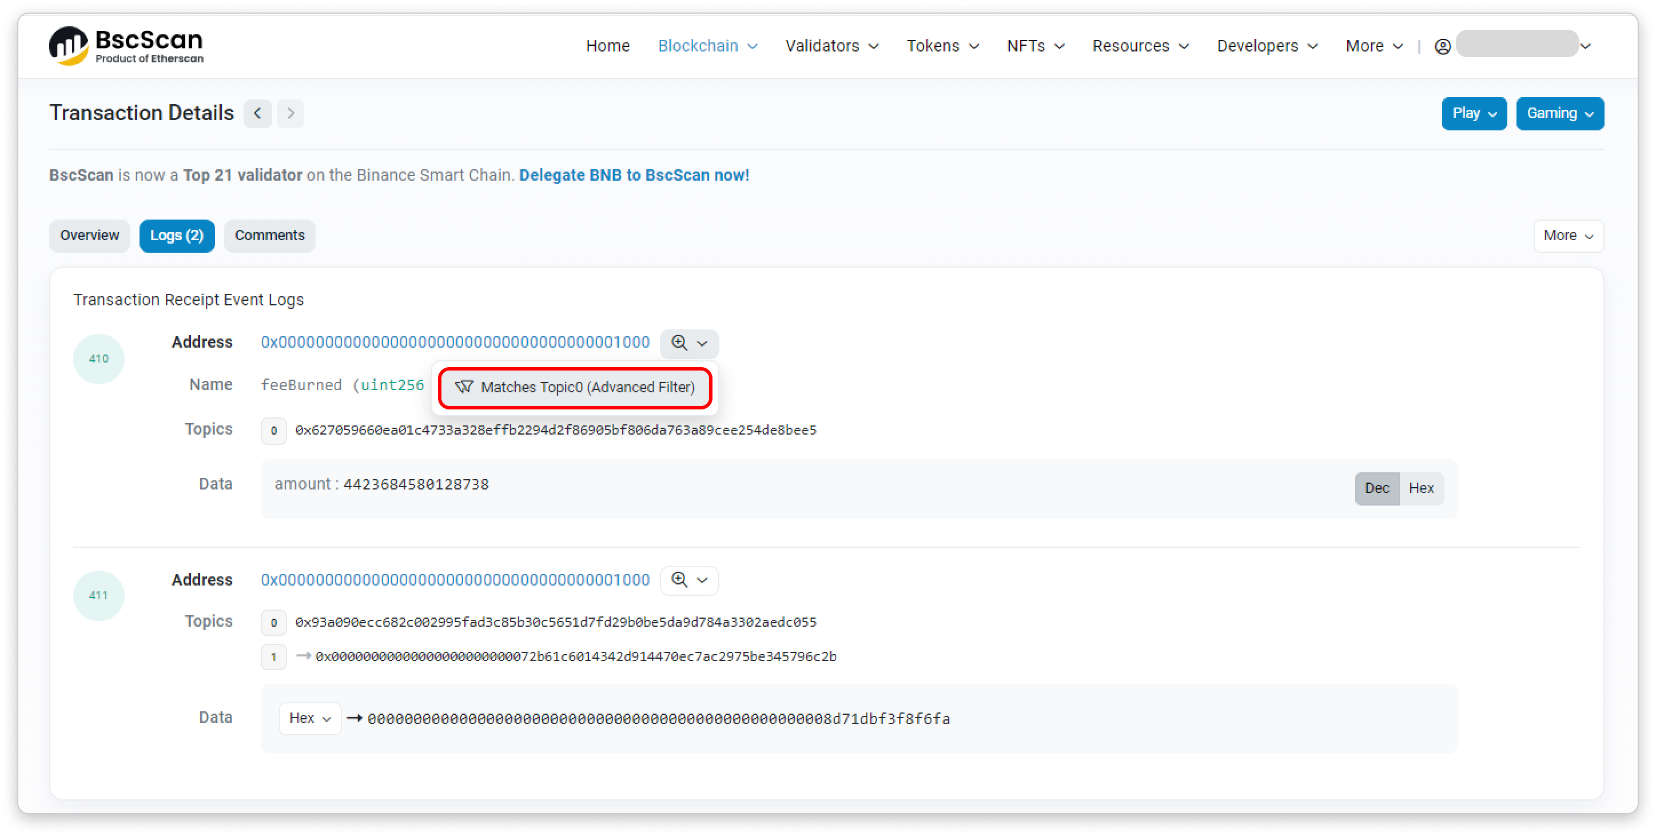Go to next transaction arrow
Viewport: 1656px width, 836px height.
click(290, 114)
